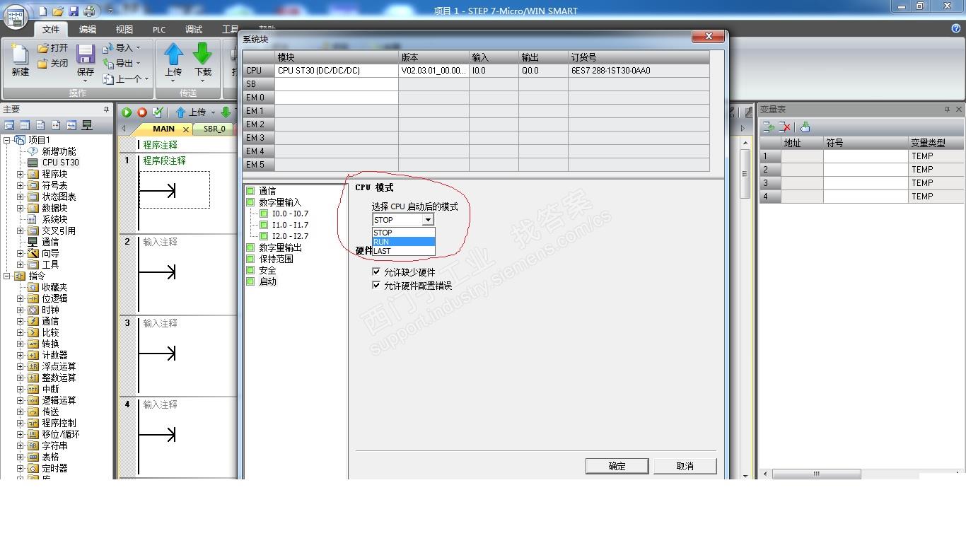Click the 新建 new project ribbon icon
Viewport: 966px width, 543px height.
pyautogui.click(x=20, y=59)
